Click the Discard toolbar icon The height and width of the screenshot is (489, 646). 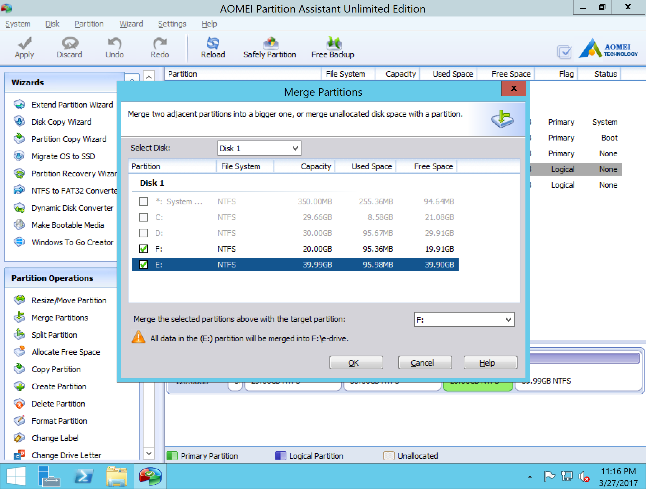click(x=69, y=47)
